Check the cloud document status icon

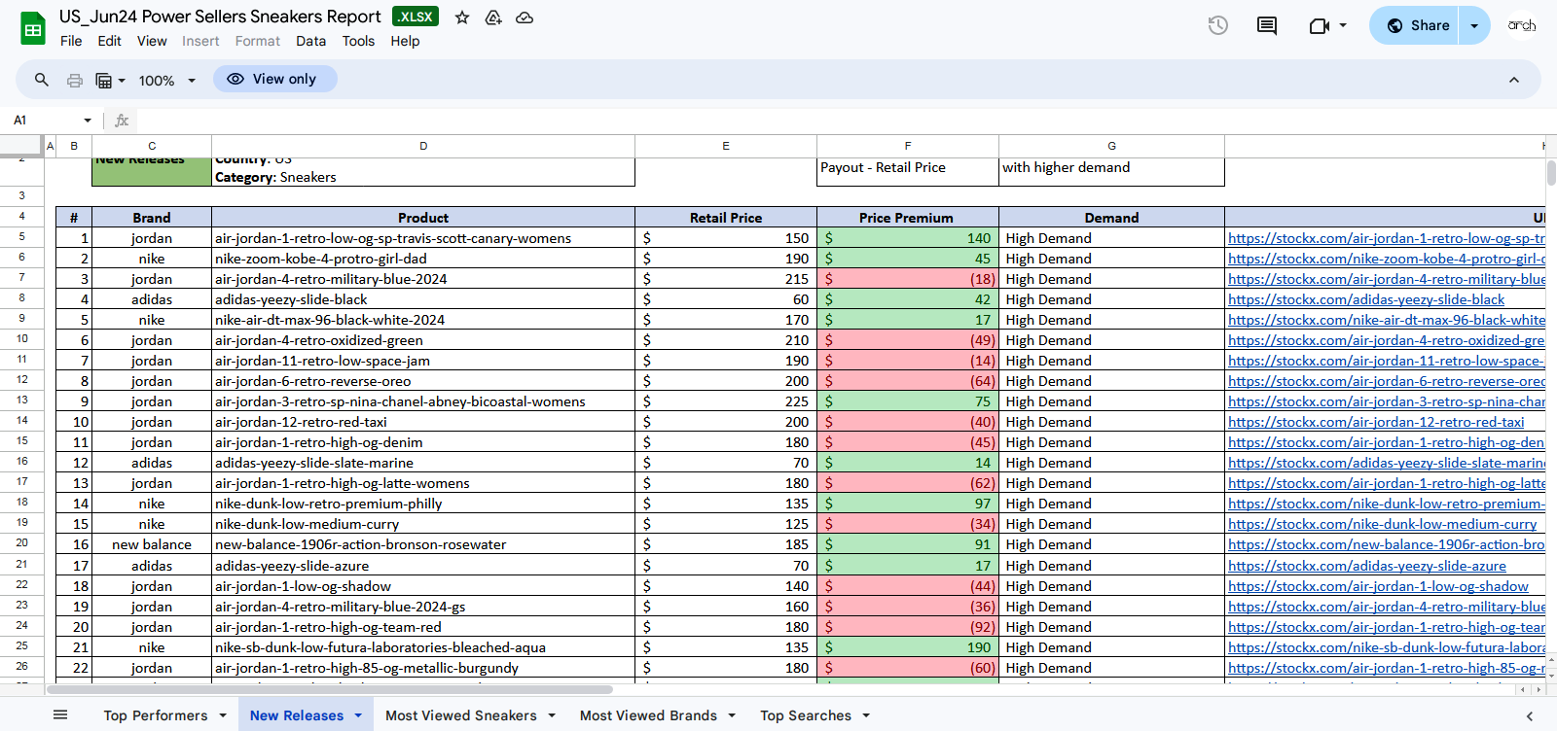click(x=525, y=17)
